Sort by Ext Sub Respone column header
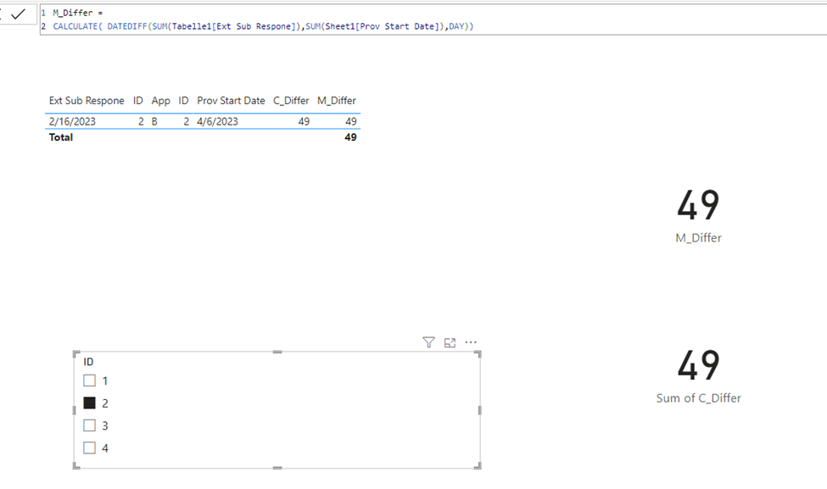 (87, 101)
